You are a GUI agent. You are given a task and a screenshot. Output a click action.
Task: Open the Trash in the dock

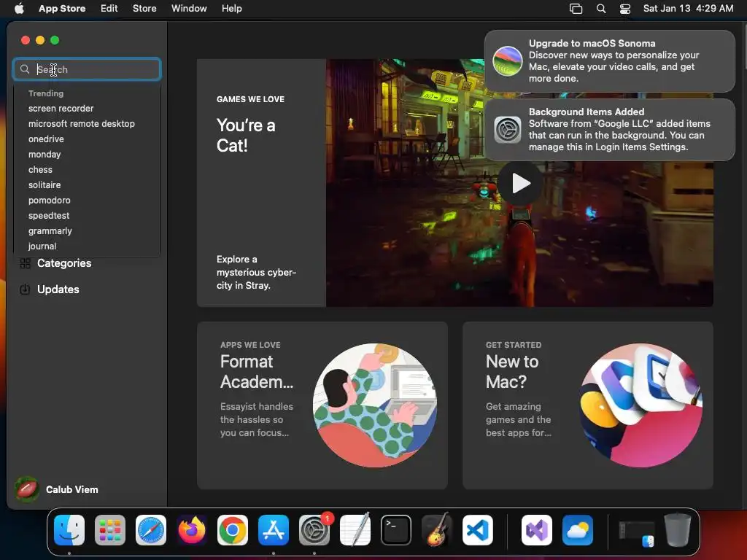click(678, 530)
